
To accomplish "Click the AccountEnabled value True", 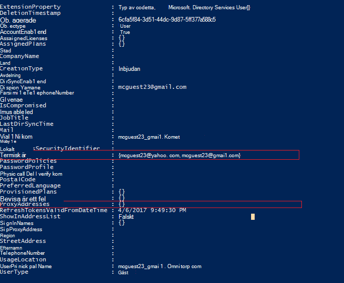I will [x=125, y=32].
